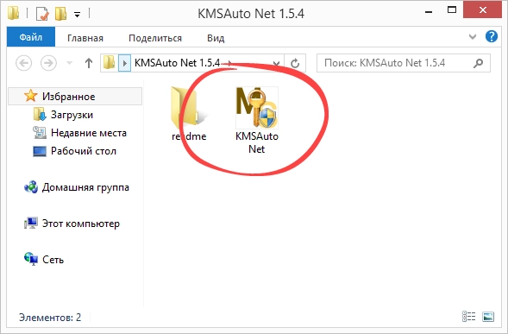The width and height of the screenshot is (508, 334).
Task: Click the Forward navigation arrow
Action: click(48, 63)
